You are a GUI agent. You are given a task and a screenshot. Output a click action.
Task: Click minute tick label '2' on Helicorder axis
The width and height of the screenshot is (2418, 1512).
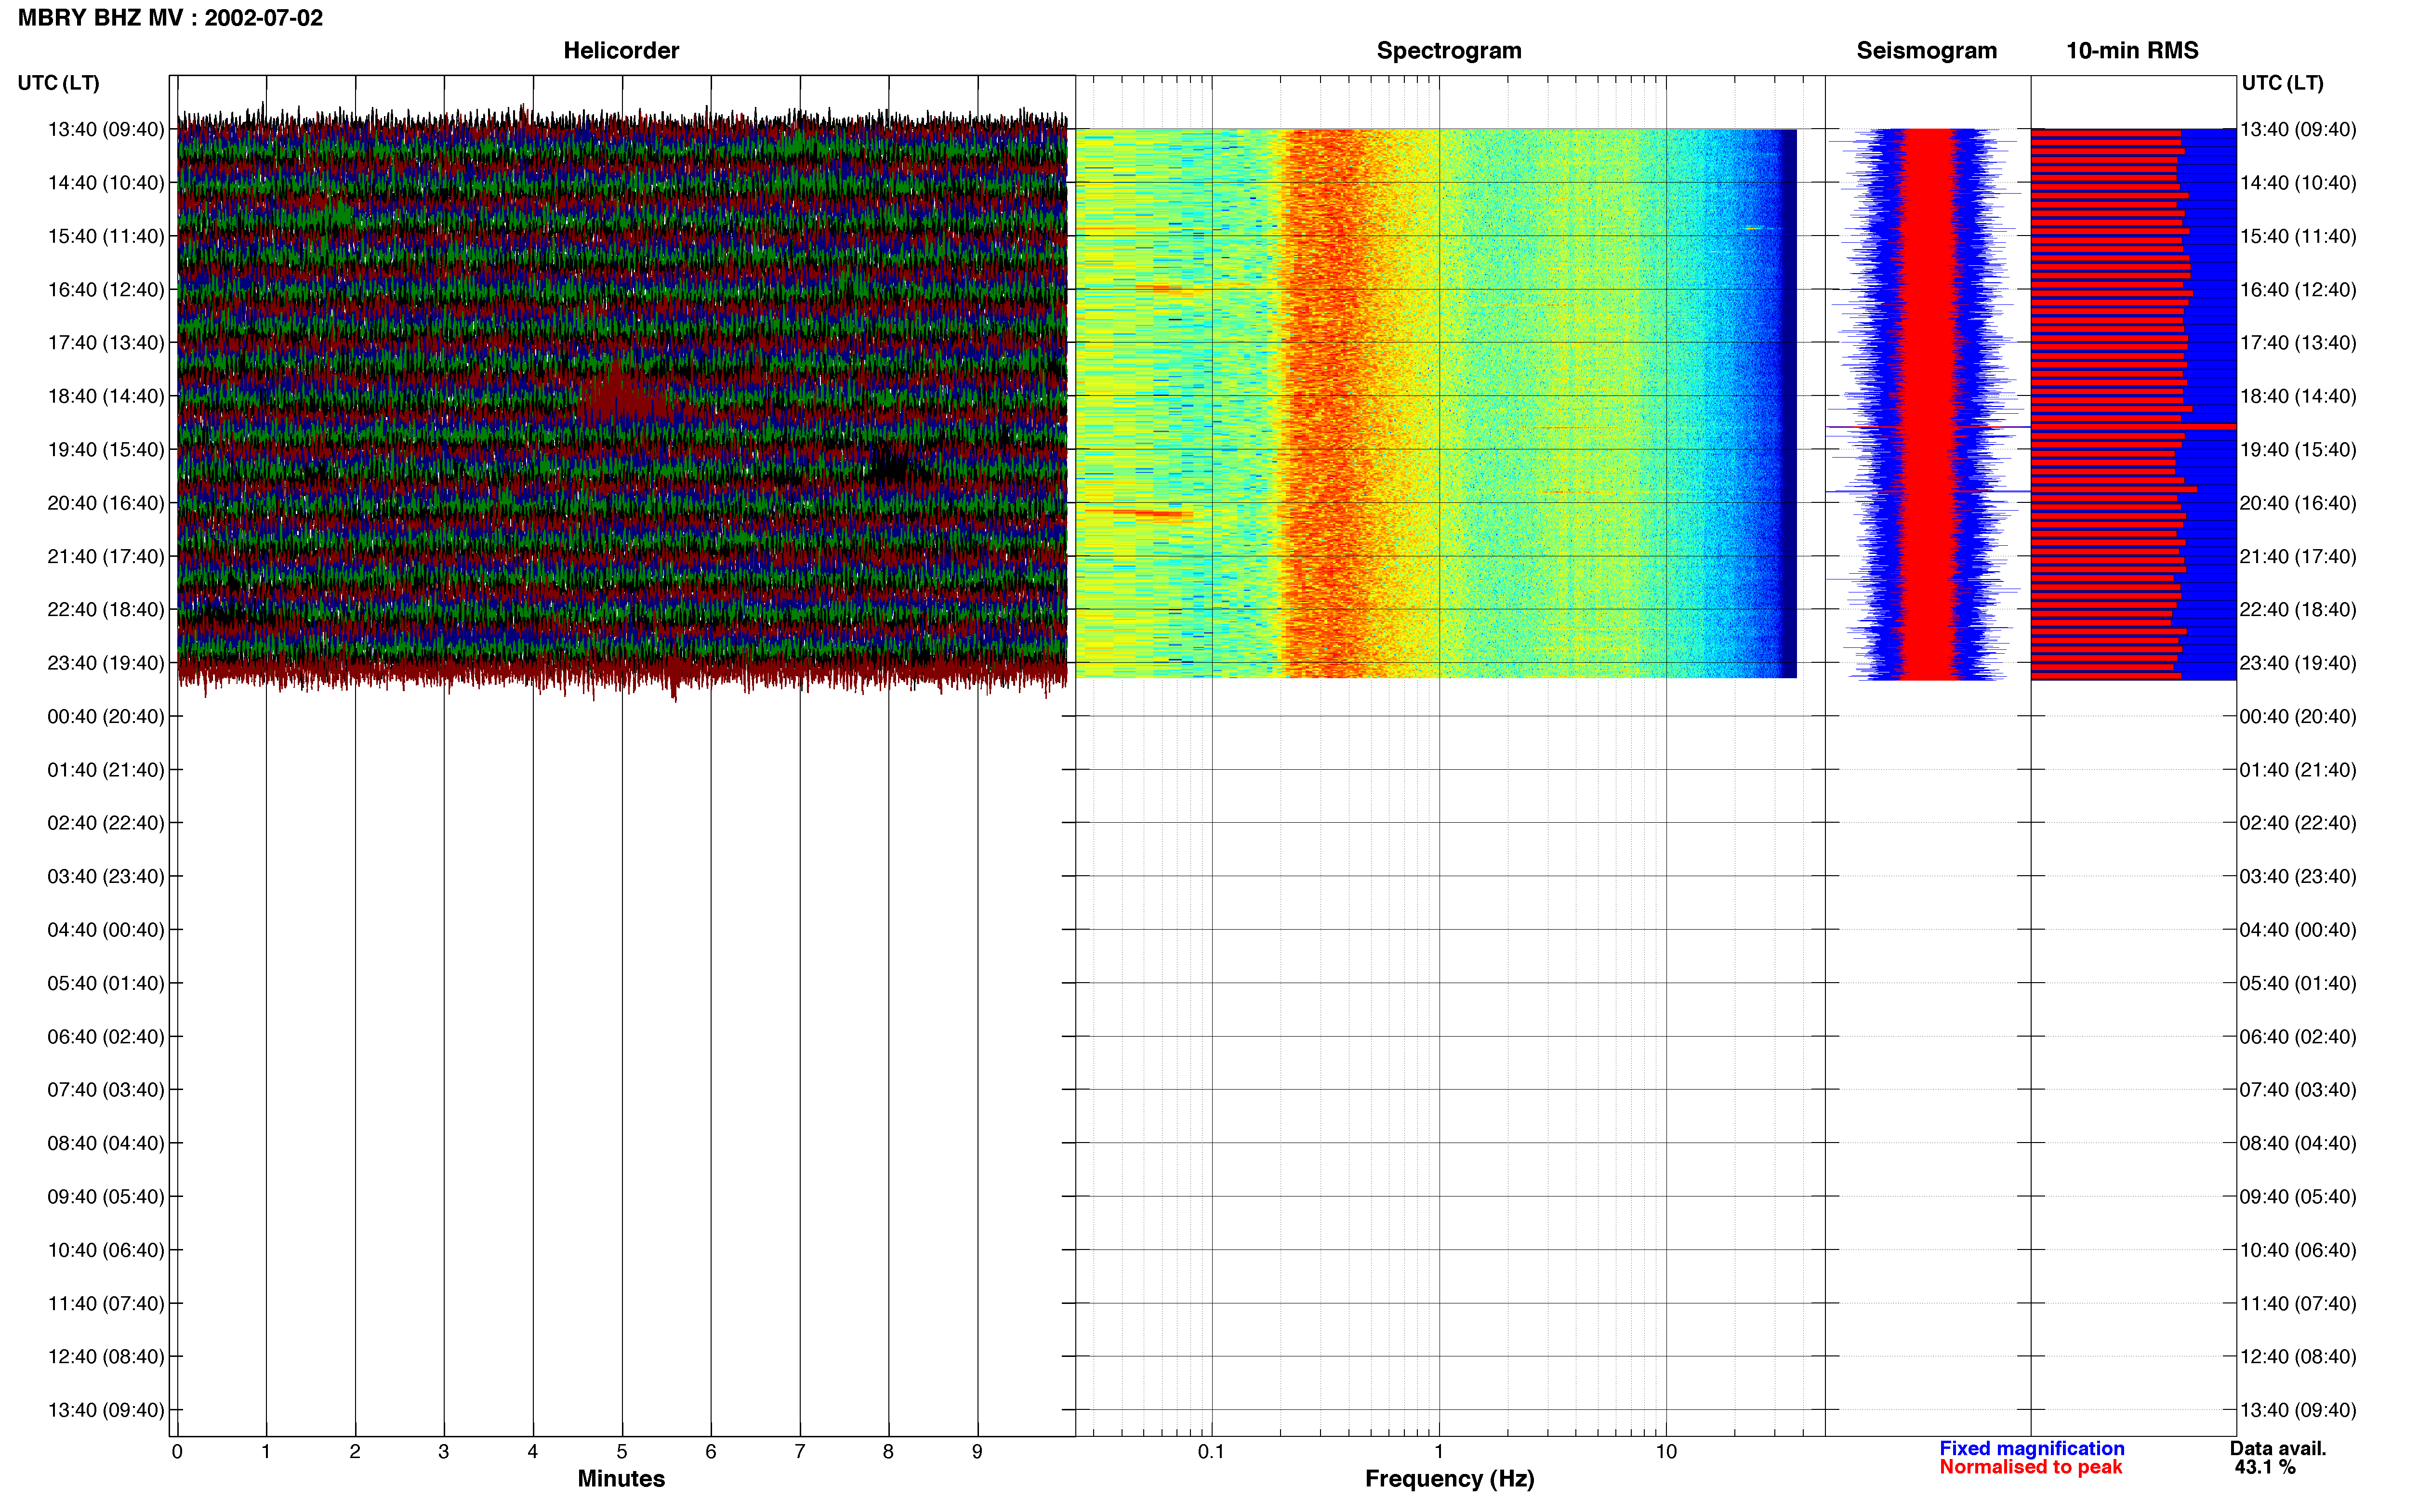(355, 1452)
